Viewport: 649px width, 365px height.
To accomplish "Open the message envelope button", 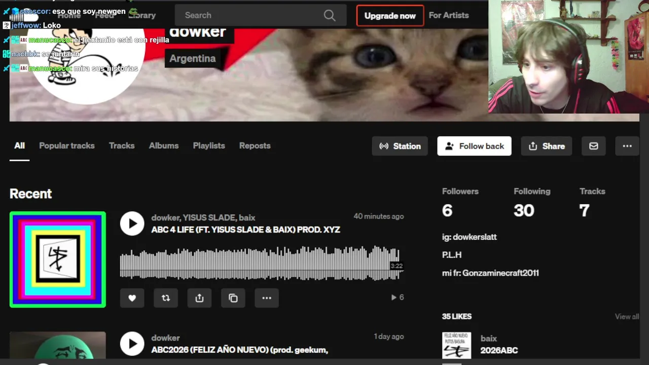I will [x=594, y=146].
